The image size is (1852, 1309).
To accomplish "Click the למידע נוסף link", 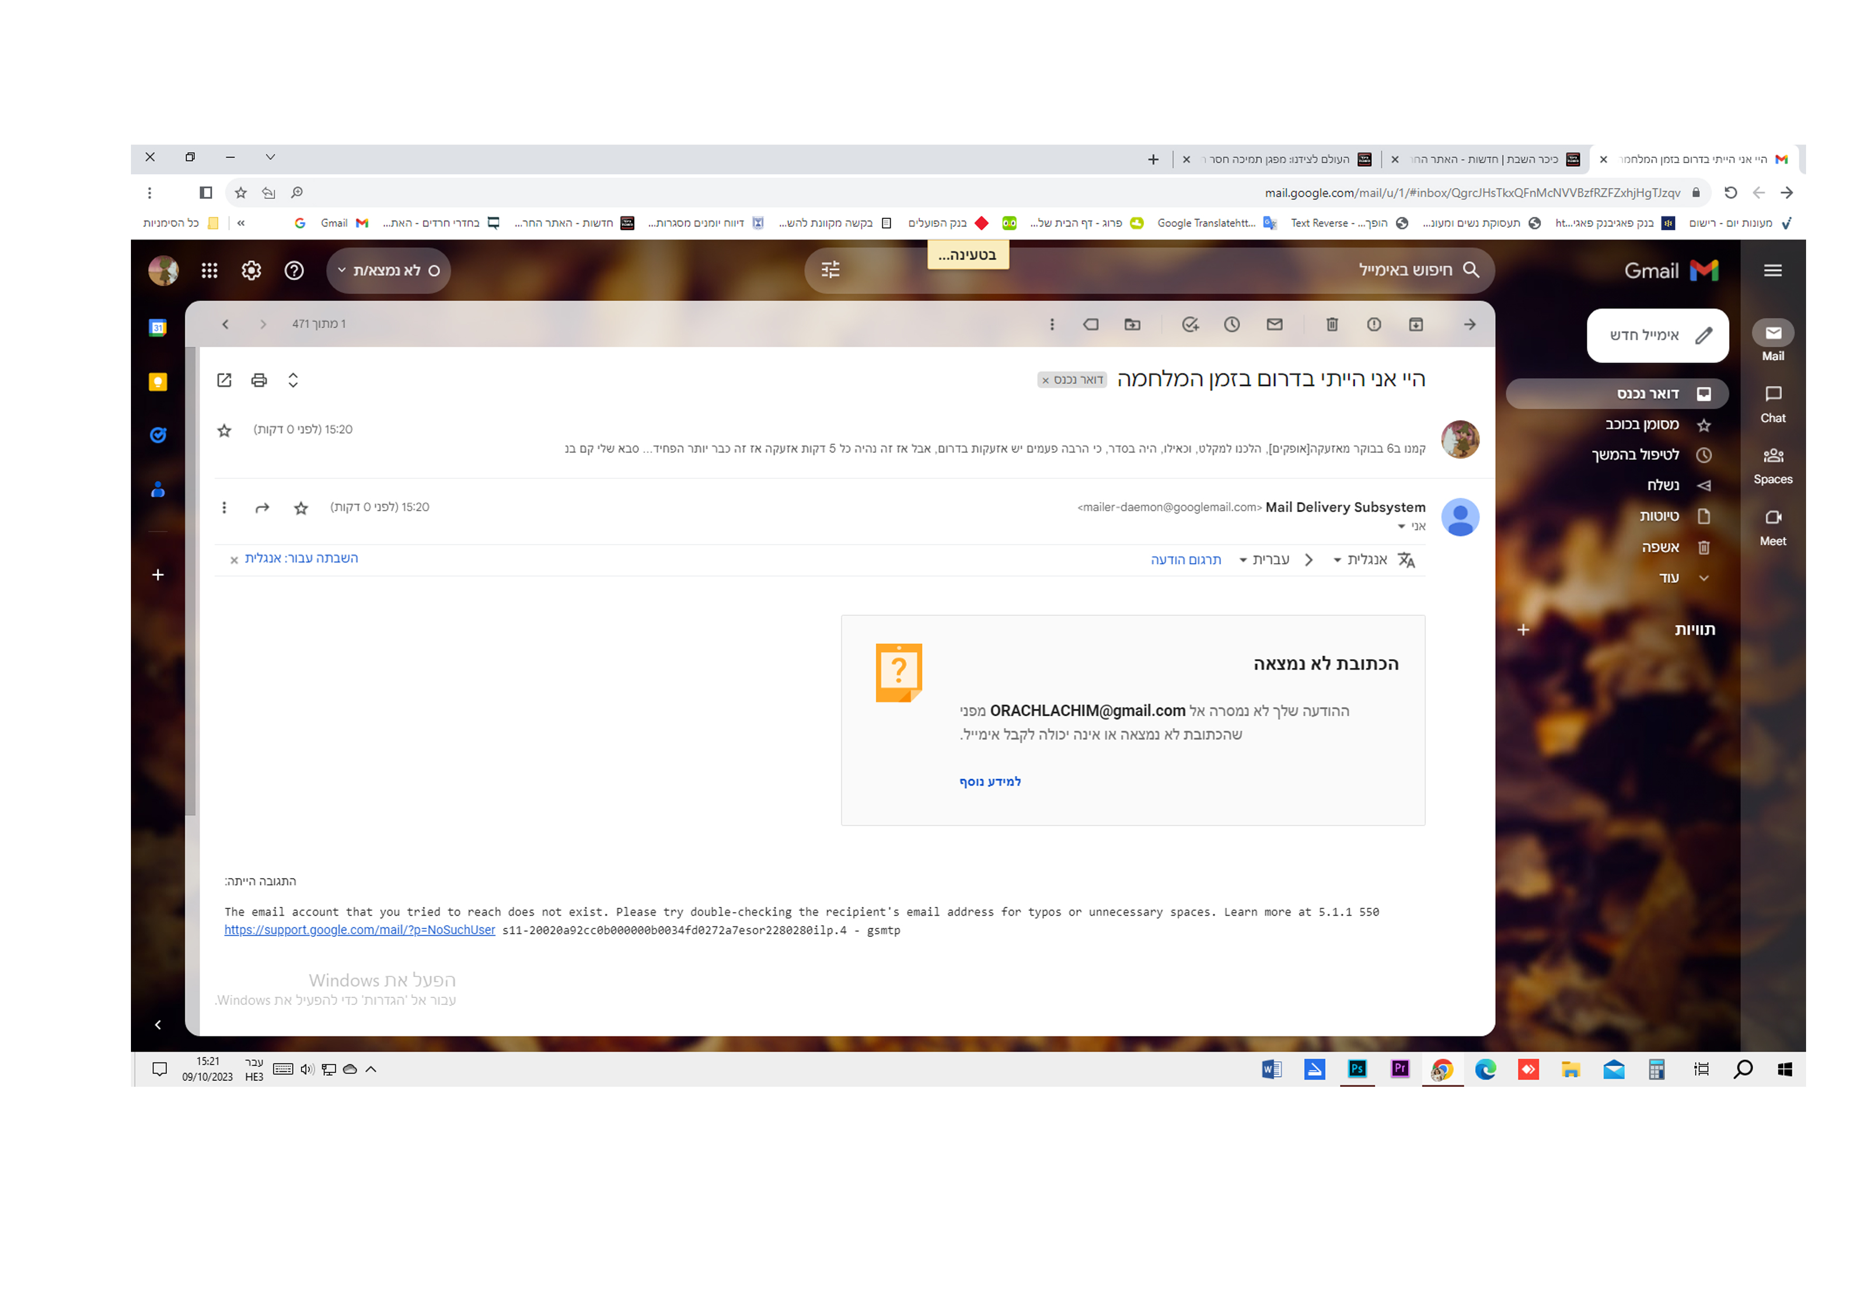I will tap(990, 782).
